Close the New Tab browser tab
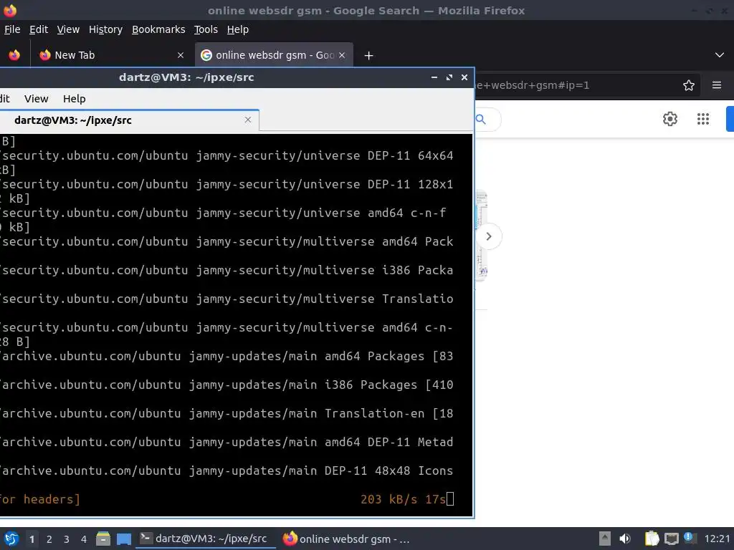 point(180,55)
